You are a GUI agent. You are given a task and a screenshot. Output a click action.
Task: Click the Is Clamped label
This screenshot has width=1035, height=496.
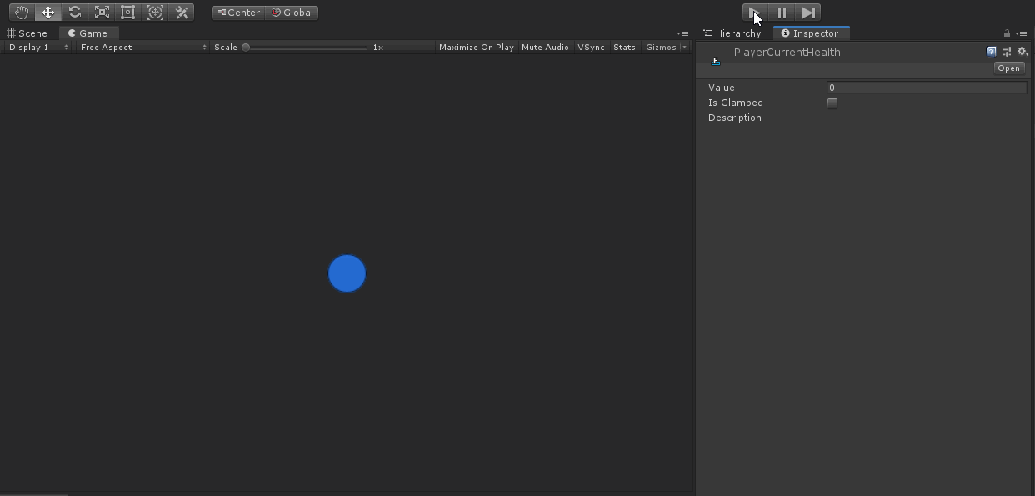[x=735, y=103]
